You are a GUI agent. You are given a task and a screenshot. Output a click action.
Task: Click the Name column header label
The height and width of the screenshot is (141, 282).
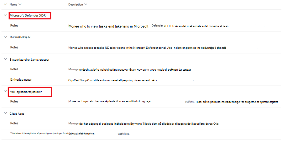(x=13, y=4)
